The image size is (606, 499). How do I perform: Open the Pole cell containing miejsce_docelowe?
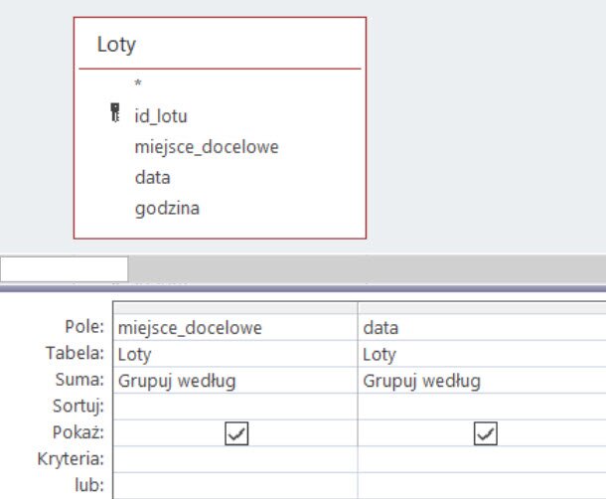click(x=235, y=327)
